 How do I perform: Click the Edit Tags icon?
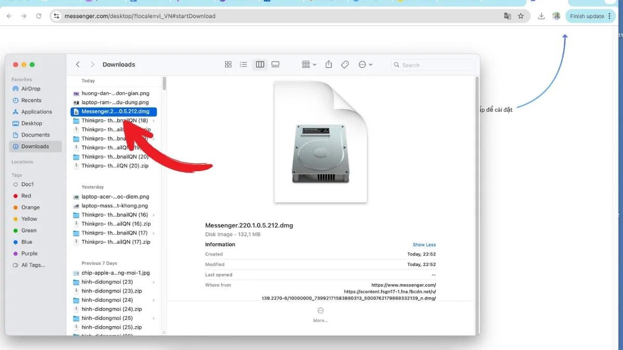345,65
